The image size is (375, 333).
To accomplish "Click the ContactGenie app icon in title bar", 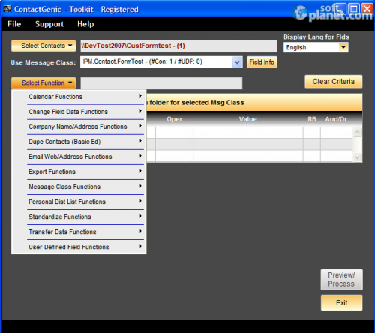I will [x=7, y=9].
